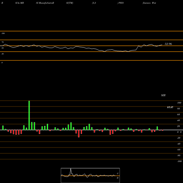Click the lowest red MR bar

[79, 134]
